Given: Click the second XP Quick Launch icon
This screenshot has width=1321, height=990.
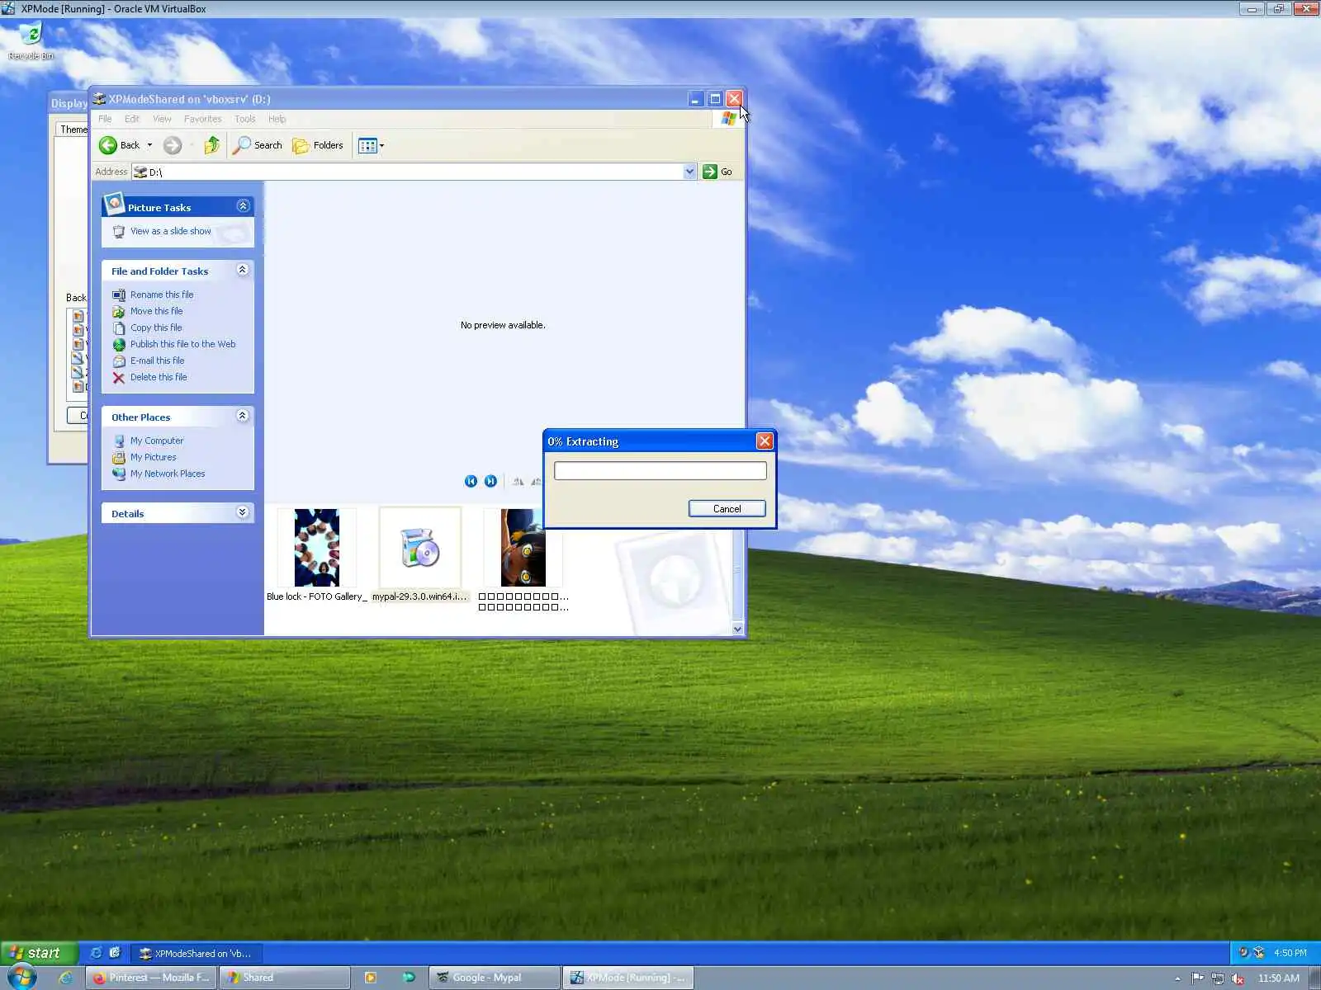Looking at the screenshot, I should click(115, 953).
